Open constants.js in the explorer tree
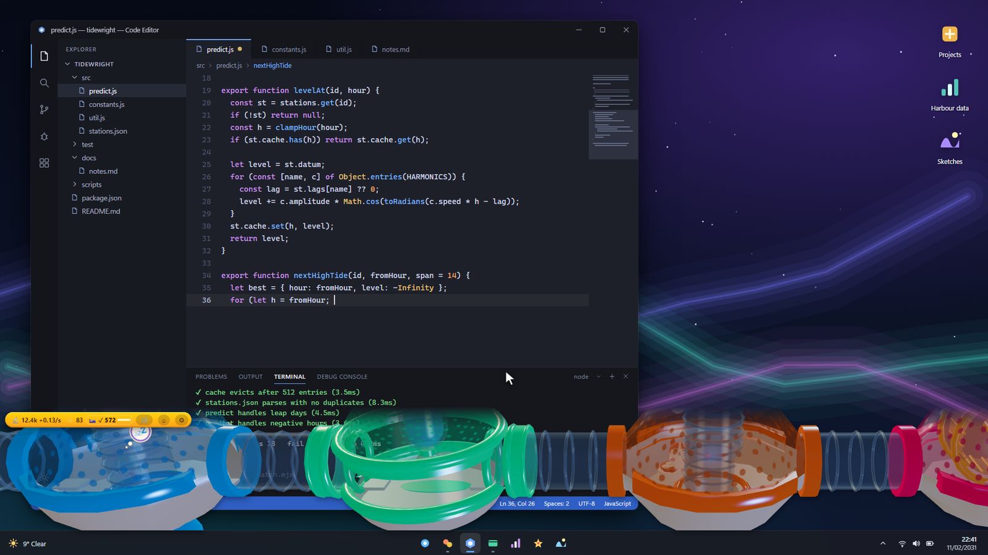Viewport: 988px width, 555px height. [122, 104]
